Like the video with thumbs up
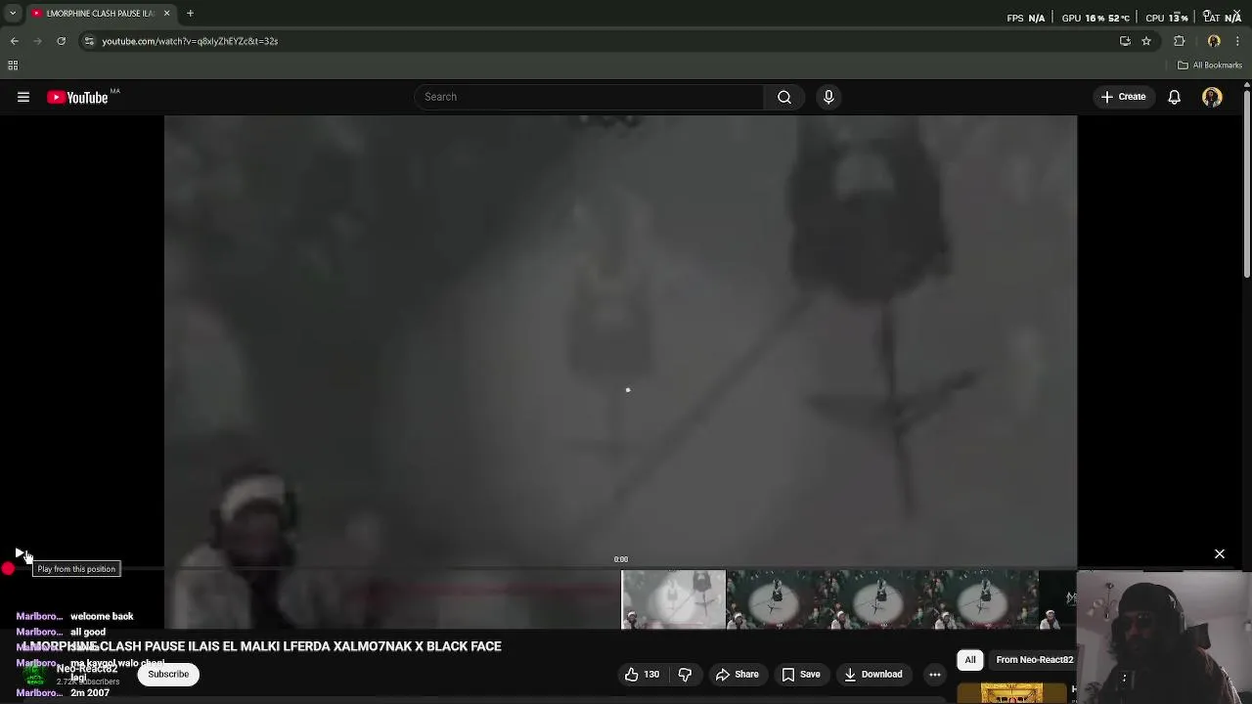This screenshot has width=1252, height=704. pyautogui.click(x=642, y=674)
